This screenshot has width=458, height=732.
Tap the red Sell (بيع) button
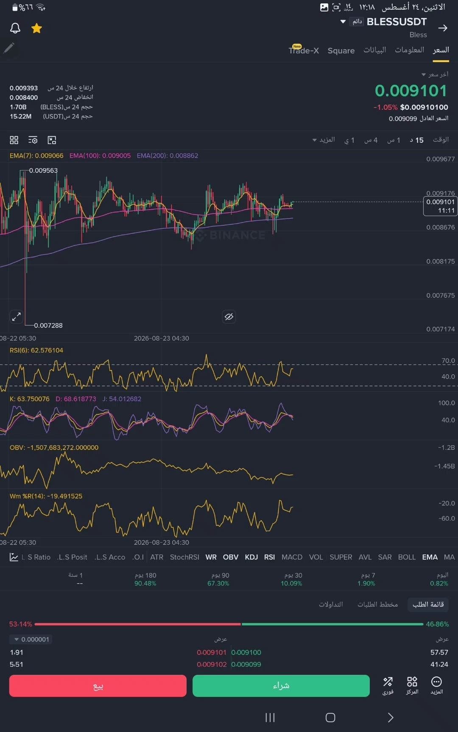click(x=98, y=686)
